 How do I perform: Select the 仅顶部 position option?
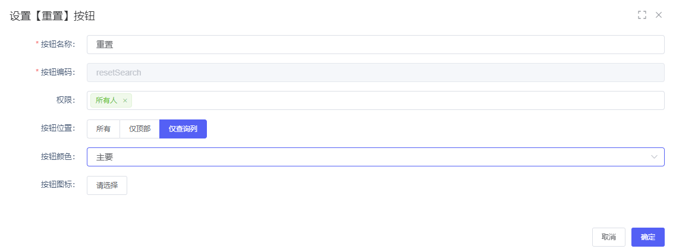click(x=140, y=129)
